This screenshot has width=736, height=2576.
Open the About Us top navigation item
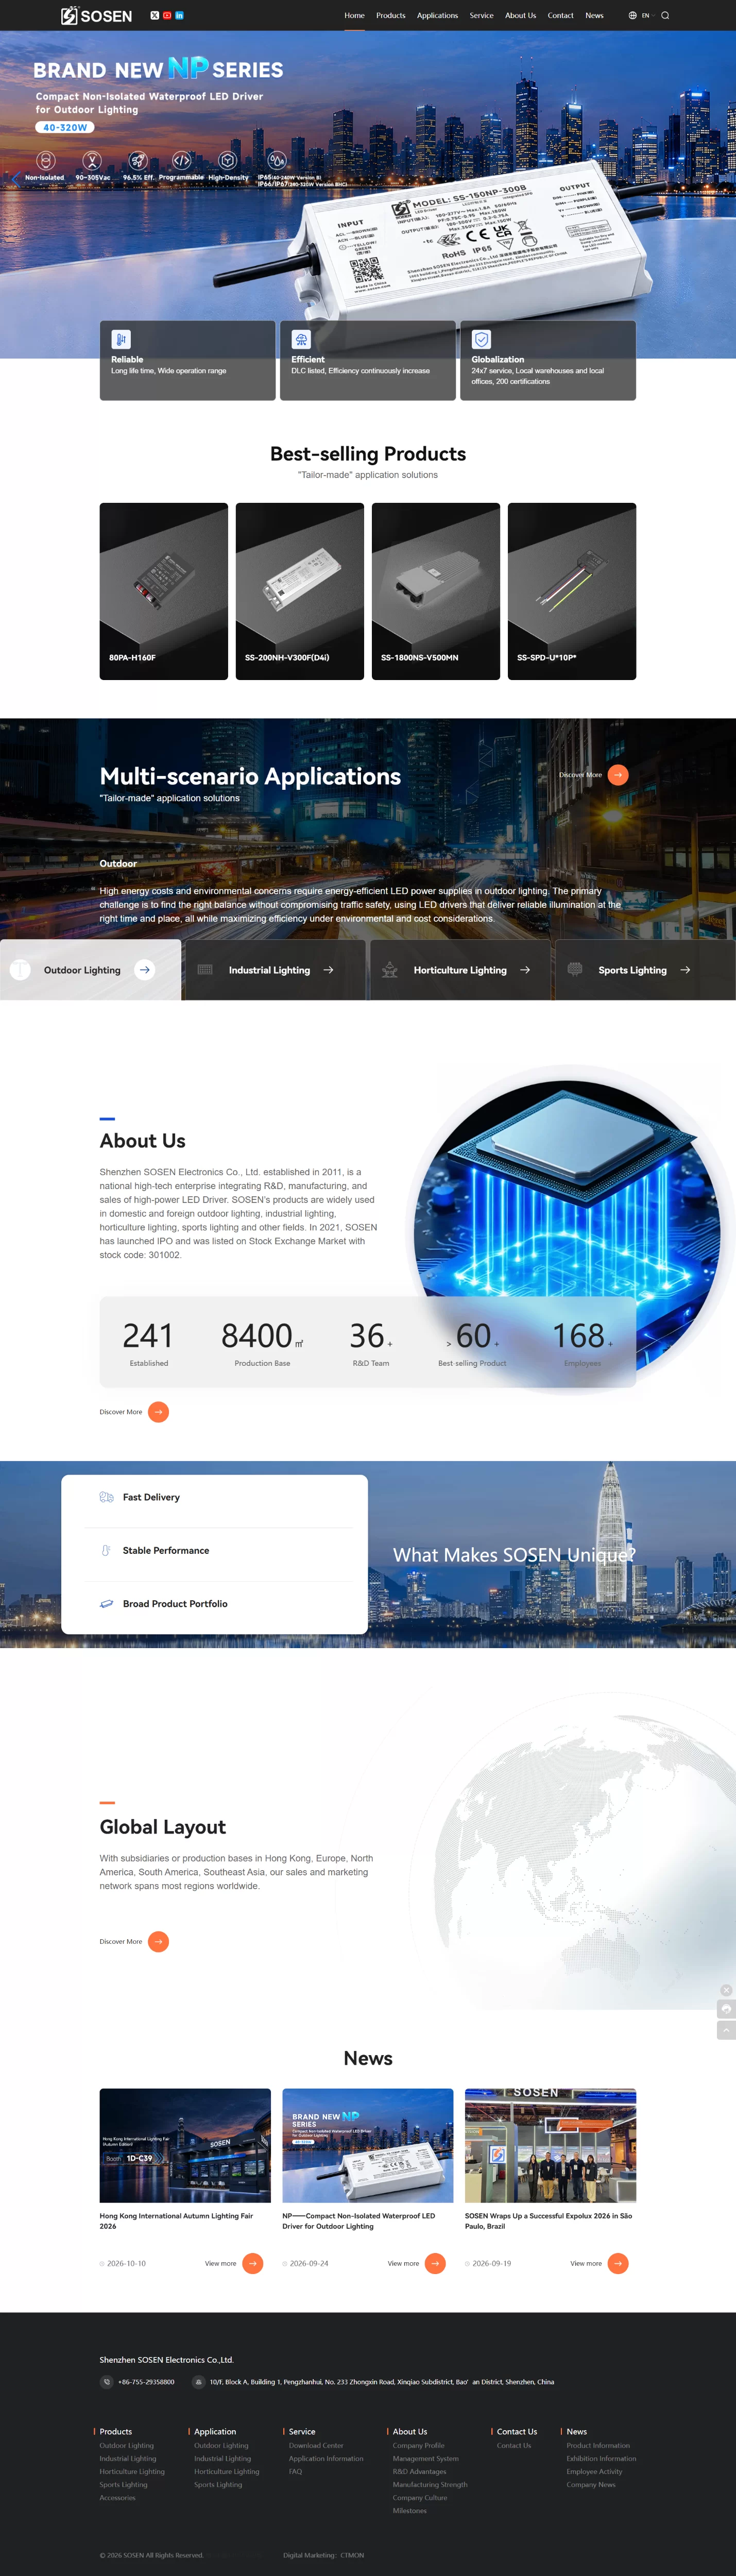(520, 16)
